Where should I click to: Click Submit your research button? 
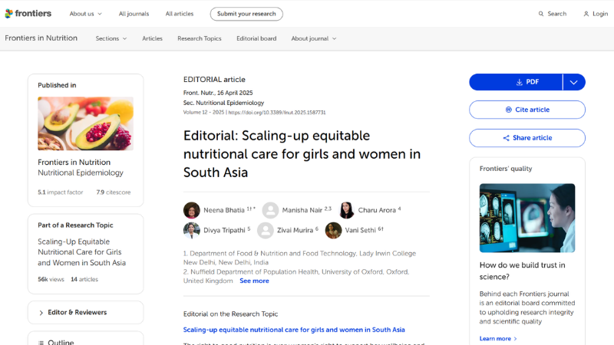(246, 14)
